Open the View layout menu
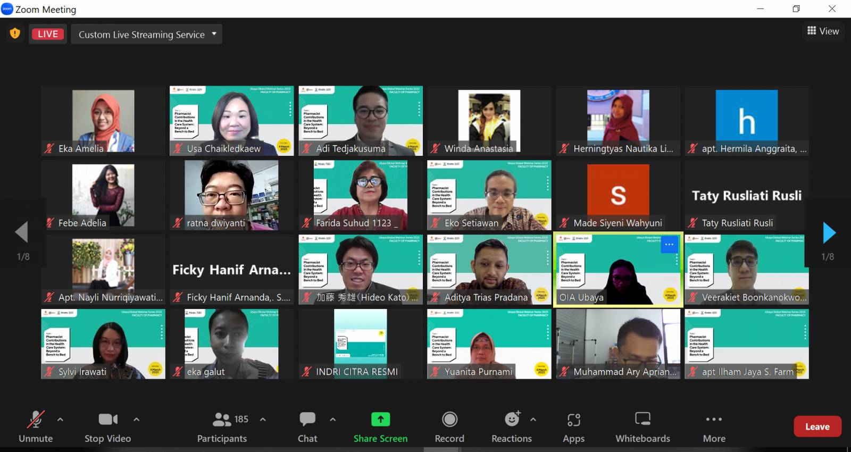The width and height of the screenshot is (851, 452). 823,31
